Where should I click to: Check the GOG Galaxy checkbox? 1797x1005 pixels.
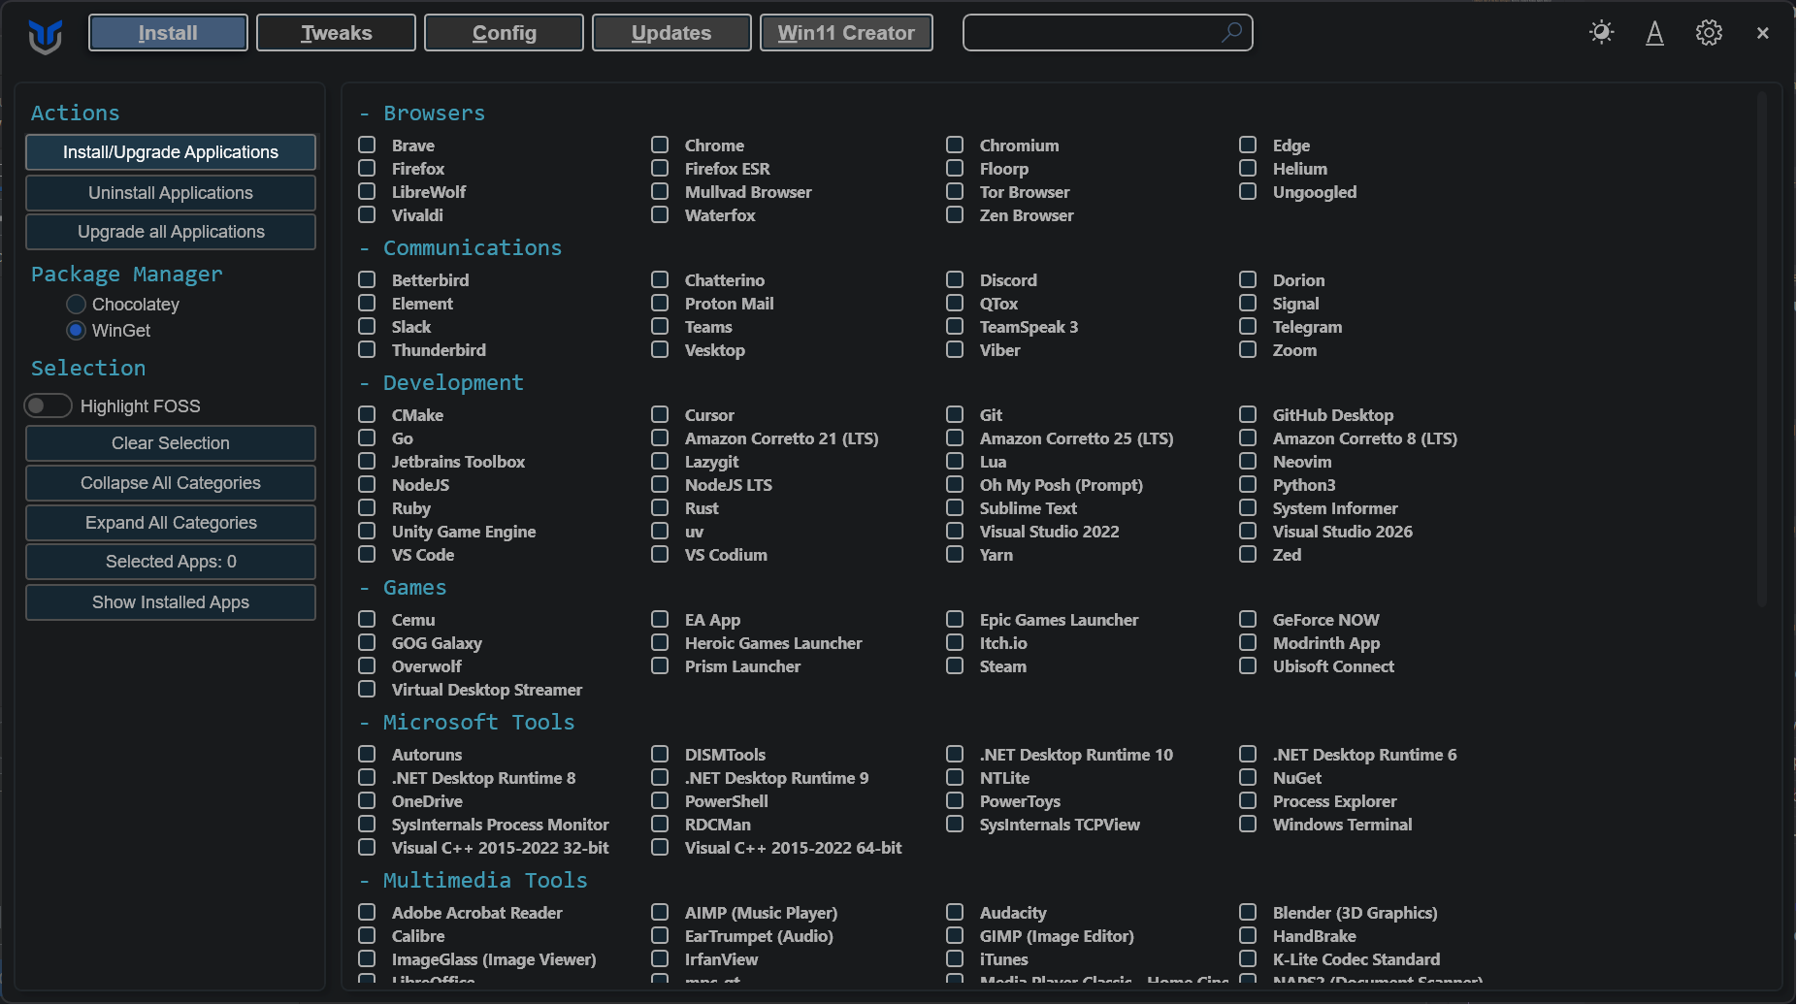367,642
